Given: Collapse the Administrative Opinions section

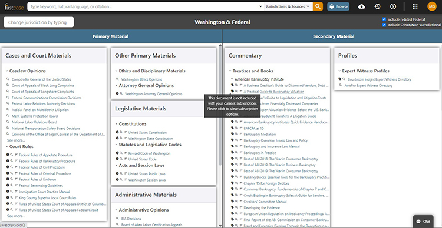Looking at the screenshot, I should 117,210.
